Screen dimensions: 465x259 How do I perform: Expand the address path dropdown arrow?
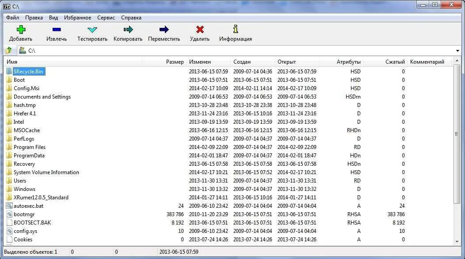457,51
